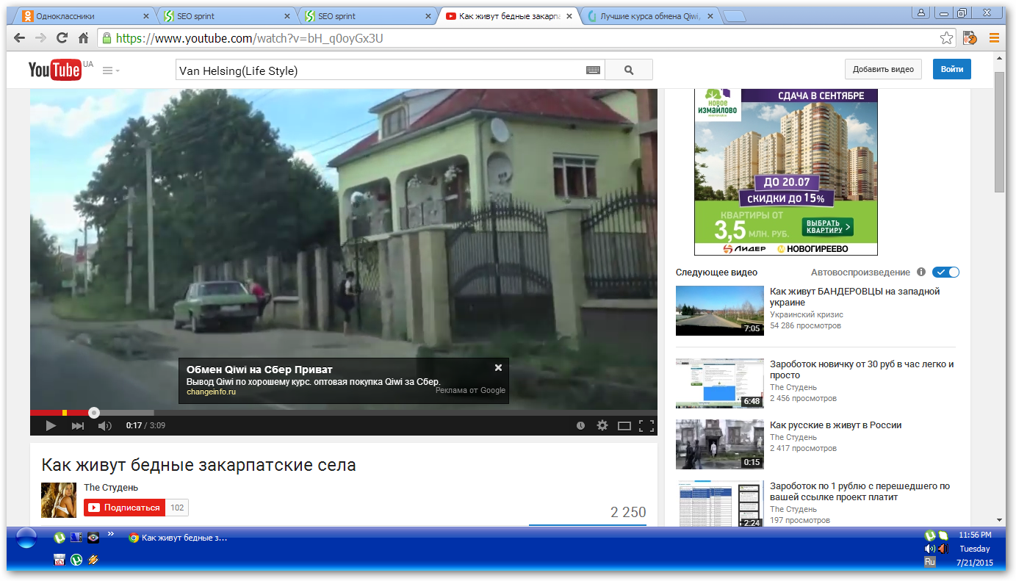Open Зароботок по 1 рублю video link

pos(860,491)
